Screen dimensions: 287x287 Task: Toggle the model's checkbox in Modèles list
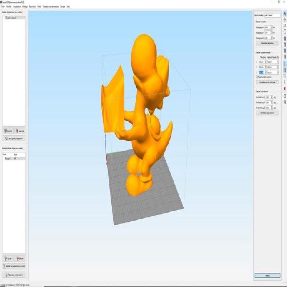6,18
